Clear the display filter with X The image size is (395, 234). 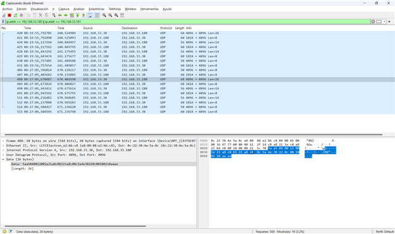click(373, 22)
